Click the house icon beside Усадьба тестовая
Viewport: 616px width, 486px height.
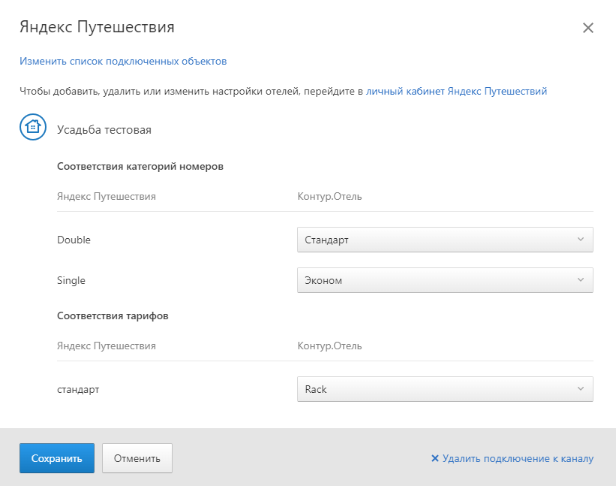coord(33,127)
